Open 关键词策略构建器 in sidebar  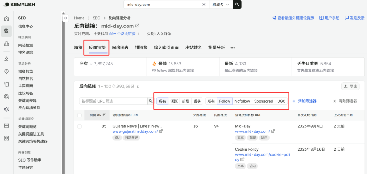click(x=33, y=141)
